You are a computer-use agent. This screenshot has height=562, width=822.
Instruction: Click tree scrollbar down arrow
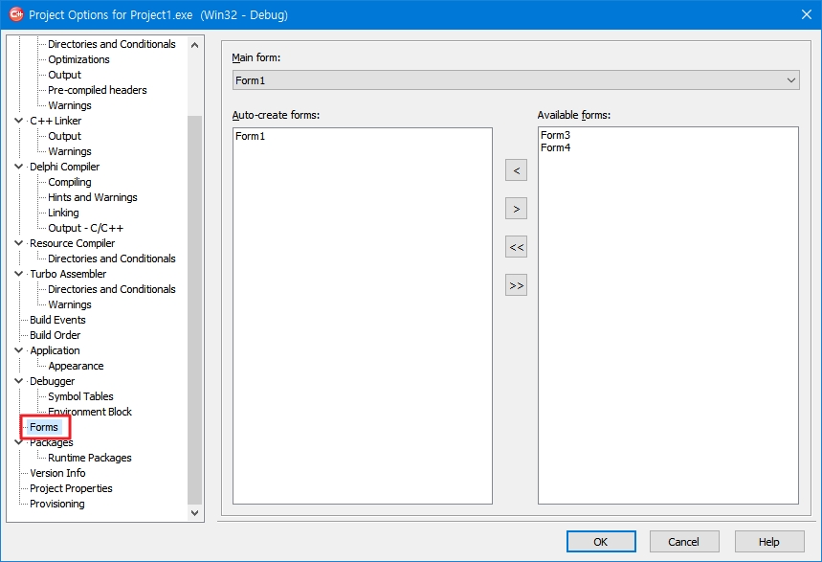coord(195,513)
